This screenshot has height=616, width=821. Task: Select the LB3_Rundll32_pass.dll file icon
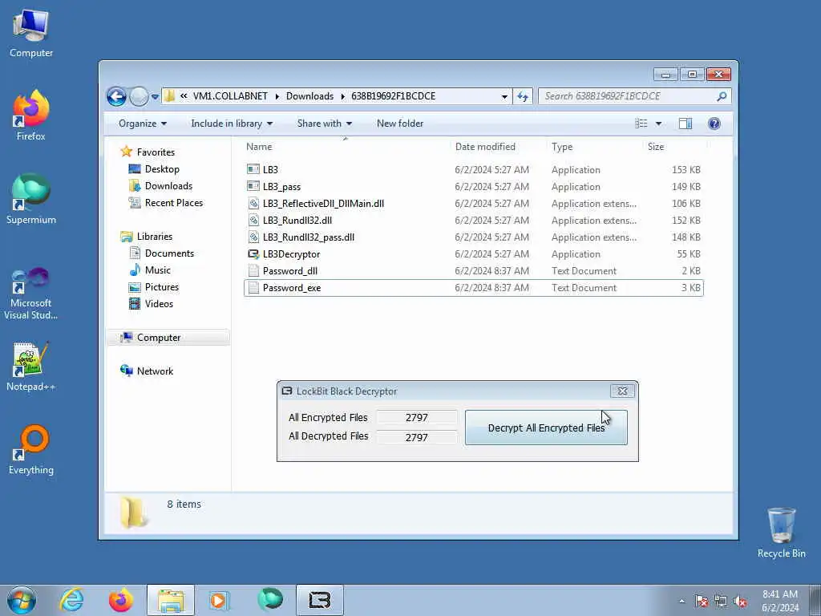tap(253, 237)
